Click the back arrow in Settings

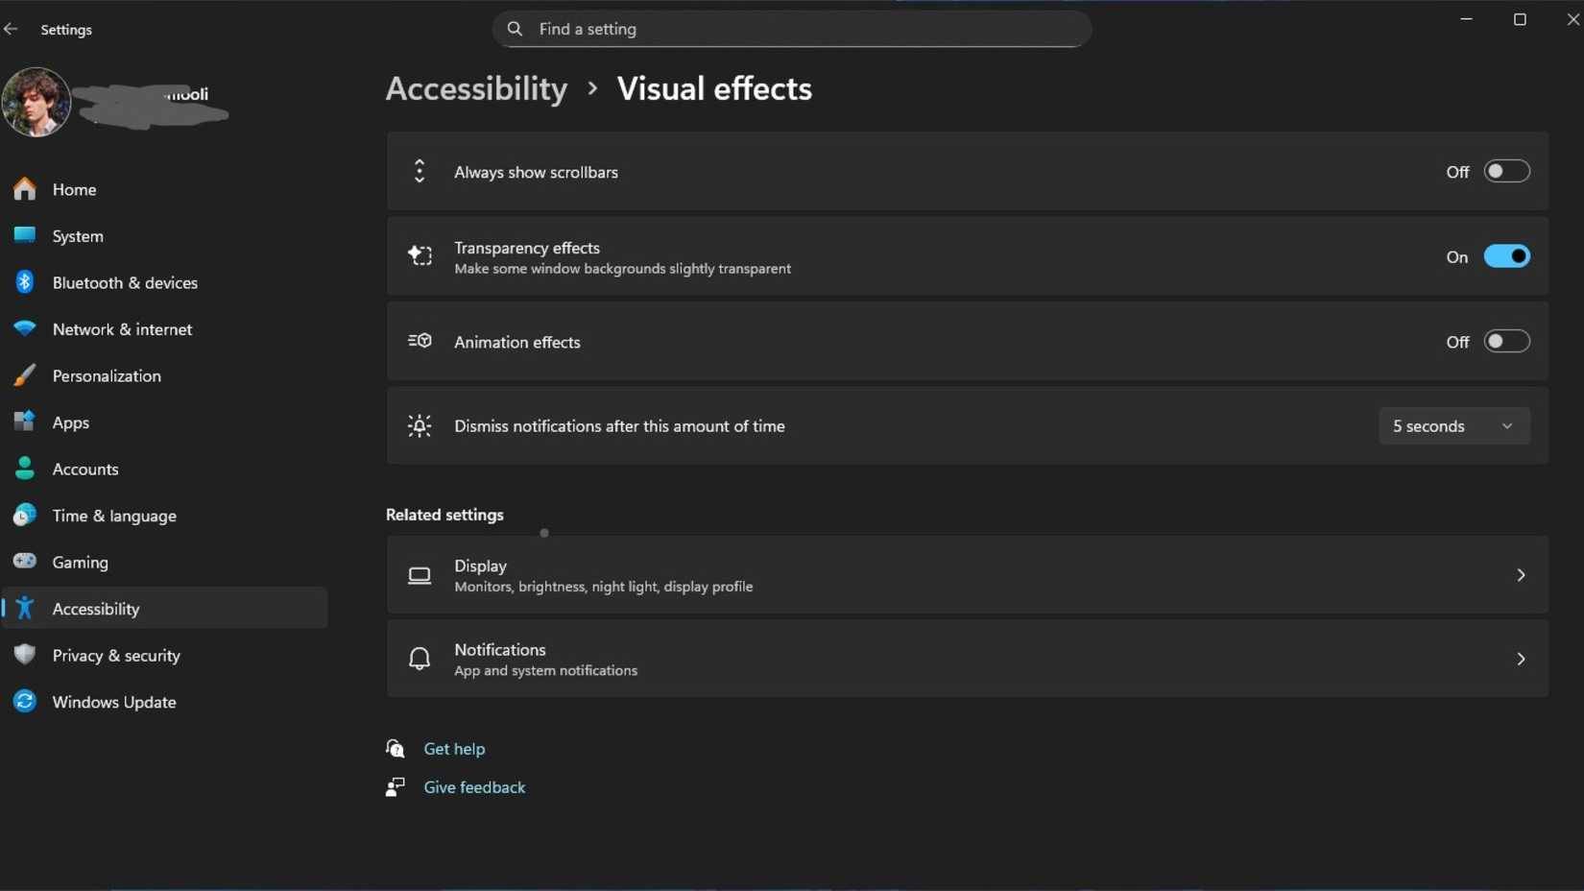12,29
